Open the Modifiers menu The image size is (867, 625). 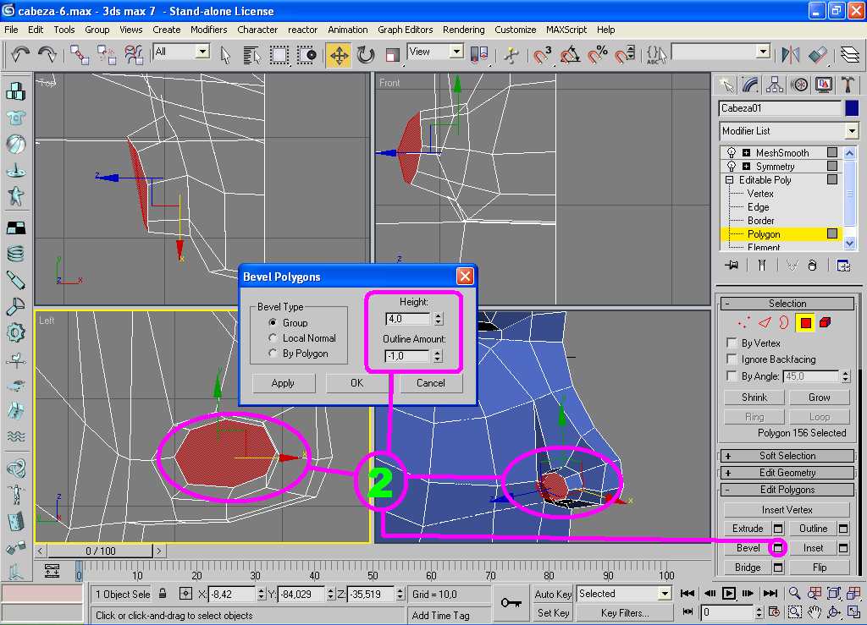(208, 29)
